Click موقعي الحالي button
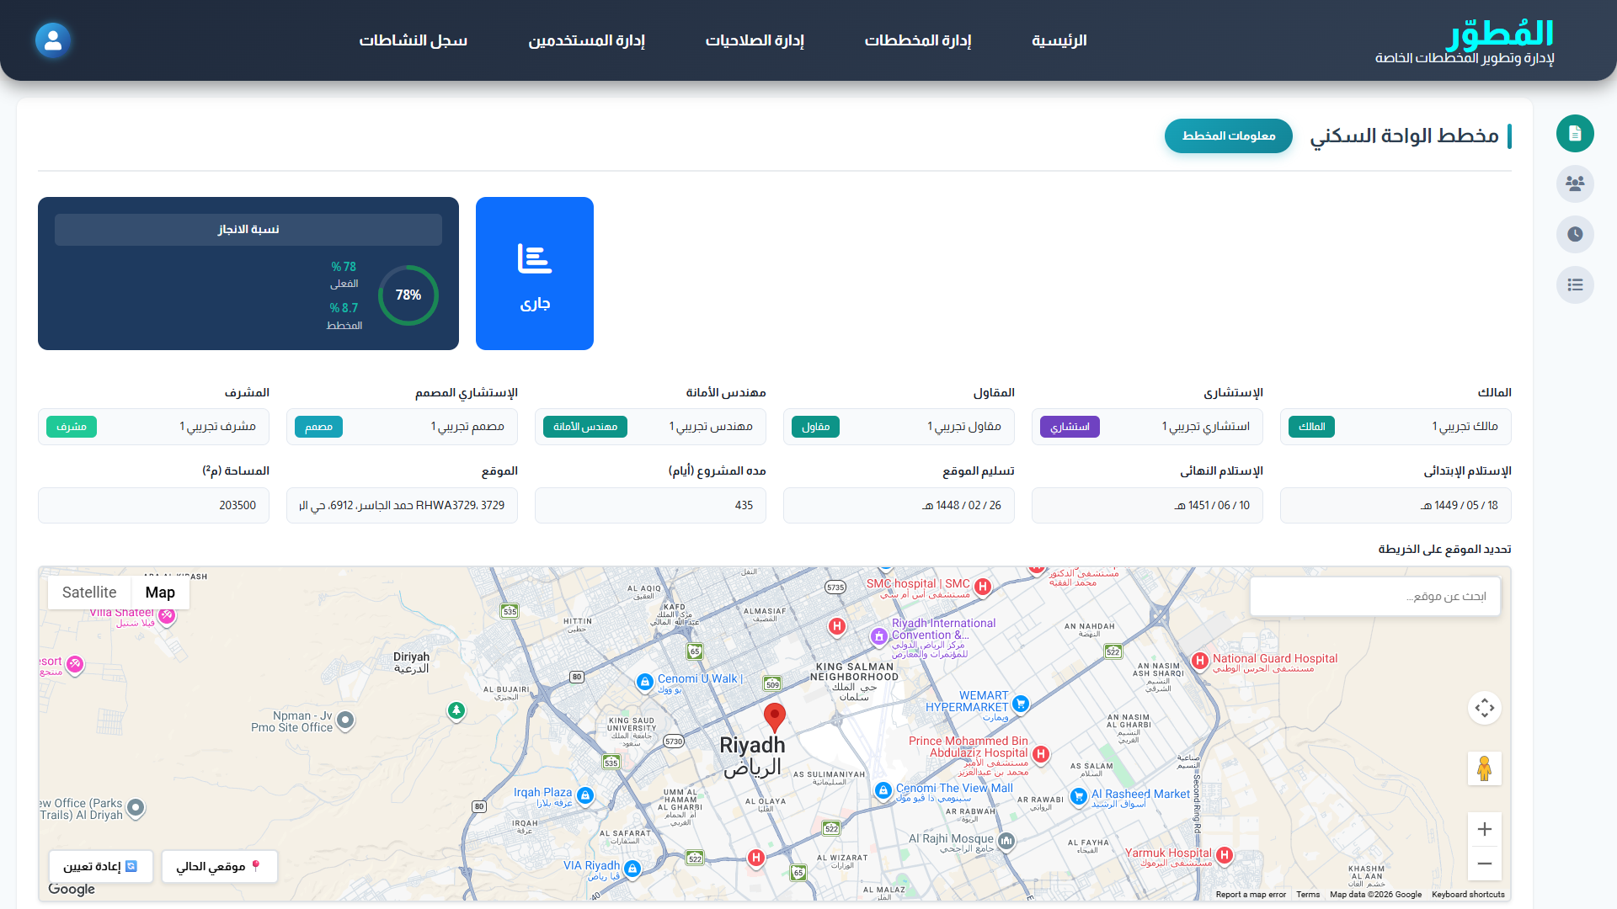 pyautogui.click(x=220, y=866)
